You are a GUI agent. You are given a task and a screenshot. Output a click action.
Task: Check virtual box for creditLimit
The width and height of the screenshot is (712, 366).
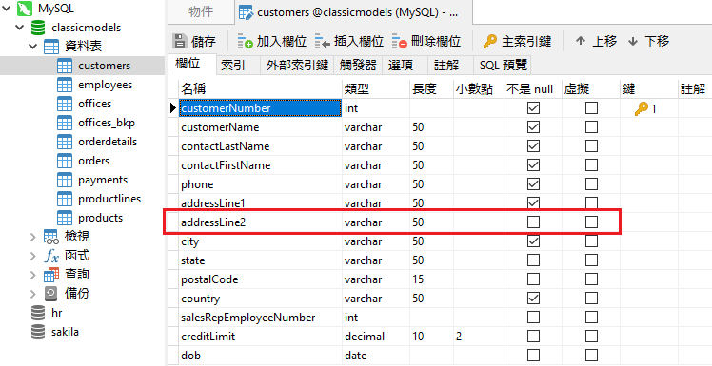click(x=591, y=337)
